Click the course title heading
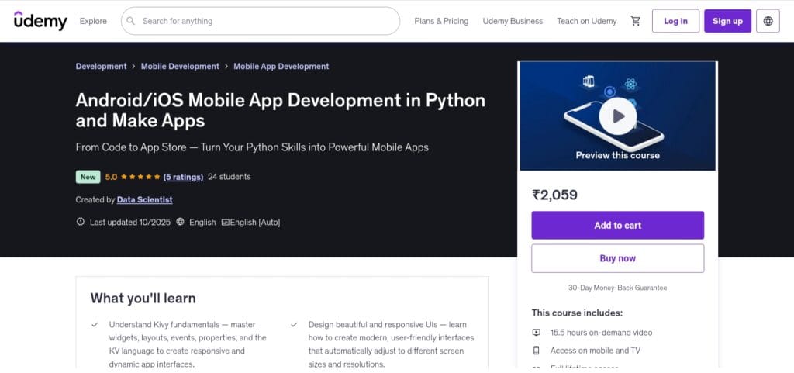The width and height of the screenshot is (794, 373). tap(281, 110)
